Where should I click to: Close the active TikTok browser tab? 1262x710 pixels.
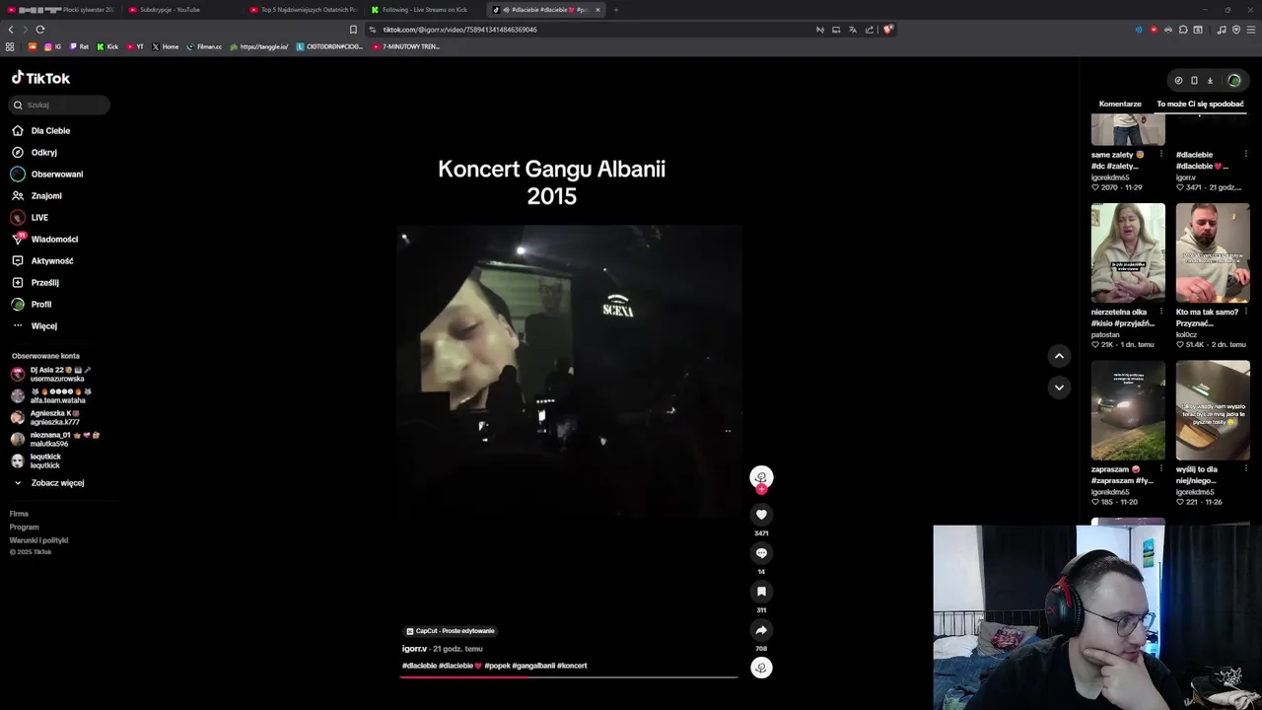tap(597, 10)
